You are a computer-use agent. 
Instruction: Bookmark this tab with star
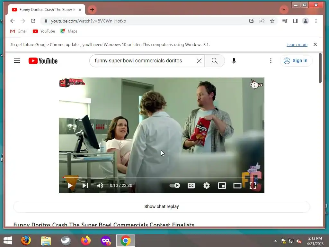tap(272, 21)
